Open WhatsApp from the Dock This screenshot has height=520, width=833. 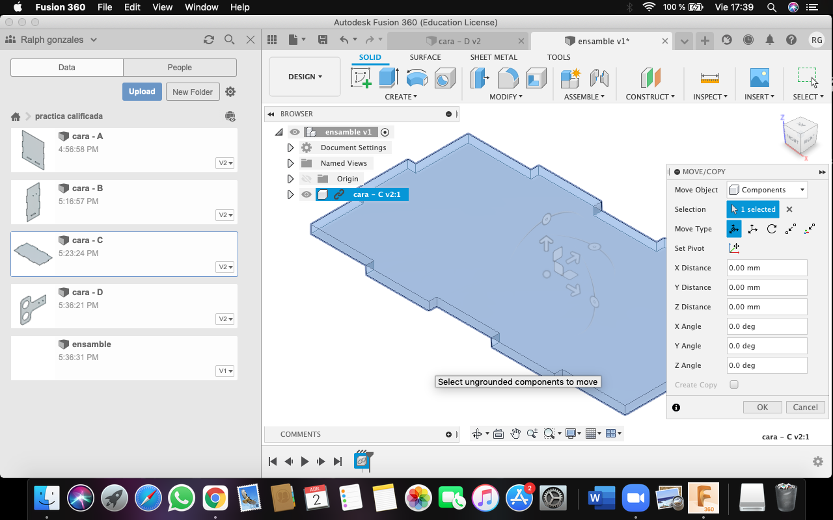point(181,499)
